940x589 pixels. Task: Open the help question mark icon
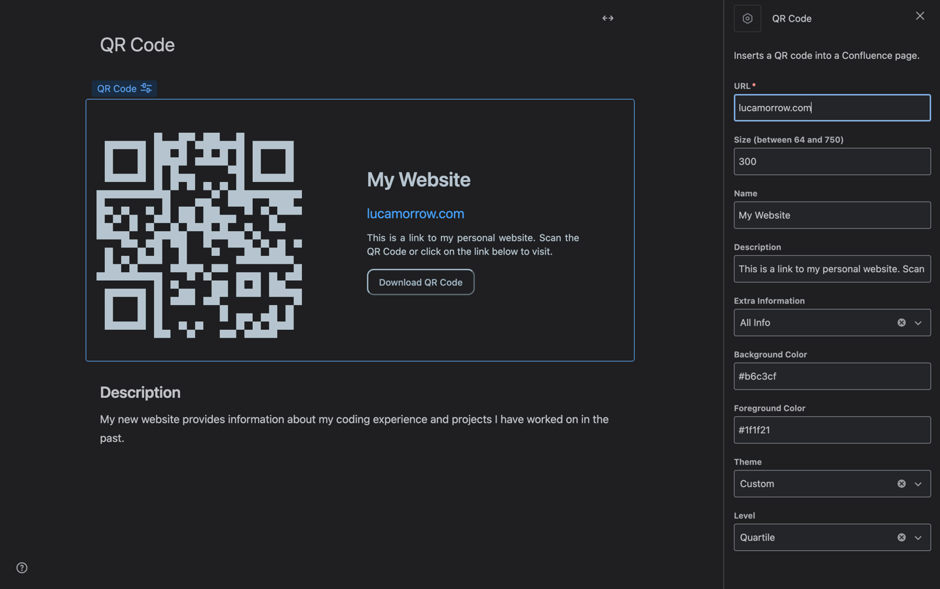(22, 567)
